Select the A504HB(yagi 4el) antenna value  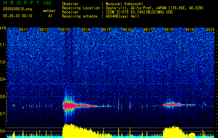(x=122, y=16)
